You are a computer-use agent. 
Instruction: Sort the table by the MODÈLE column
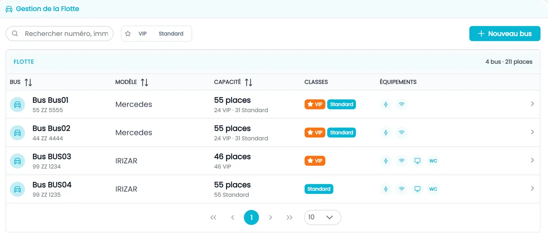pyautogui.click(x=144, y=82)
